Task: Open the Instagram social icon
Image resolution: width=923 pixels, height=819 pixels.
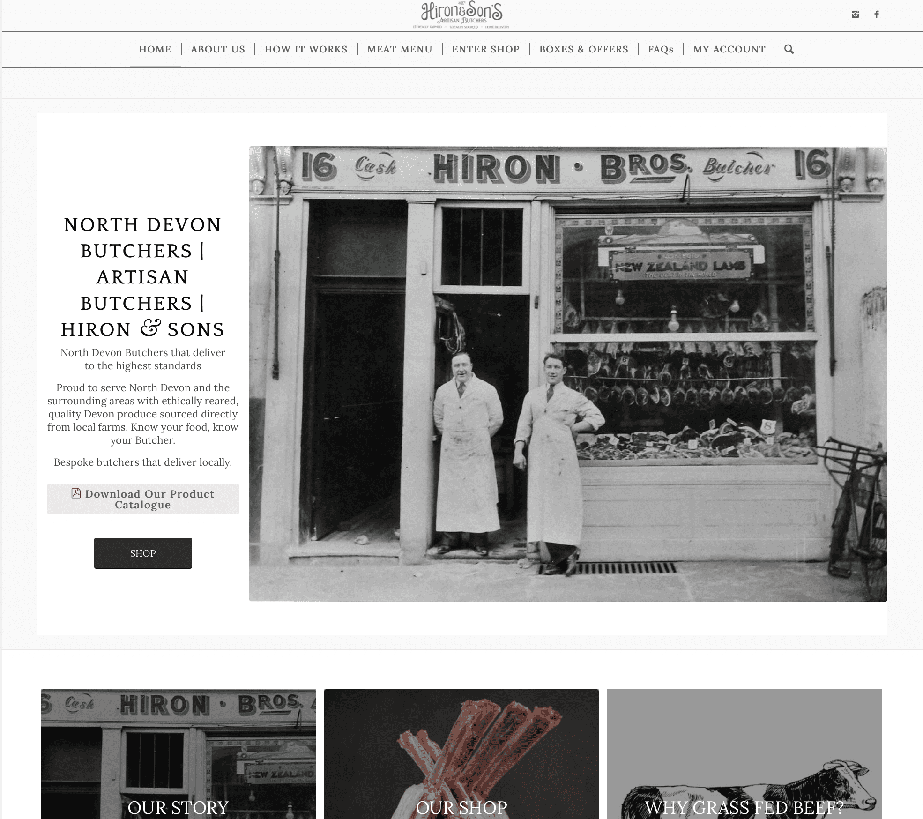Action: point(855,15)
